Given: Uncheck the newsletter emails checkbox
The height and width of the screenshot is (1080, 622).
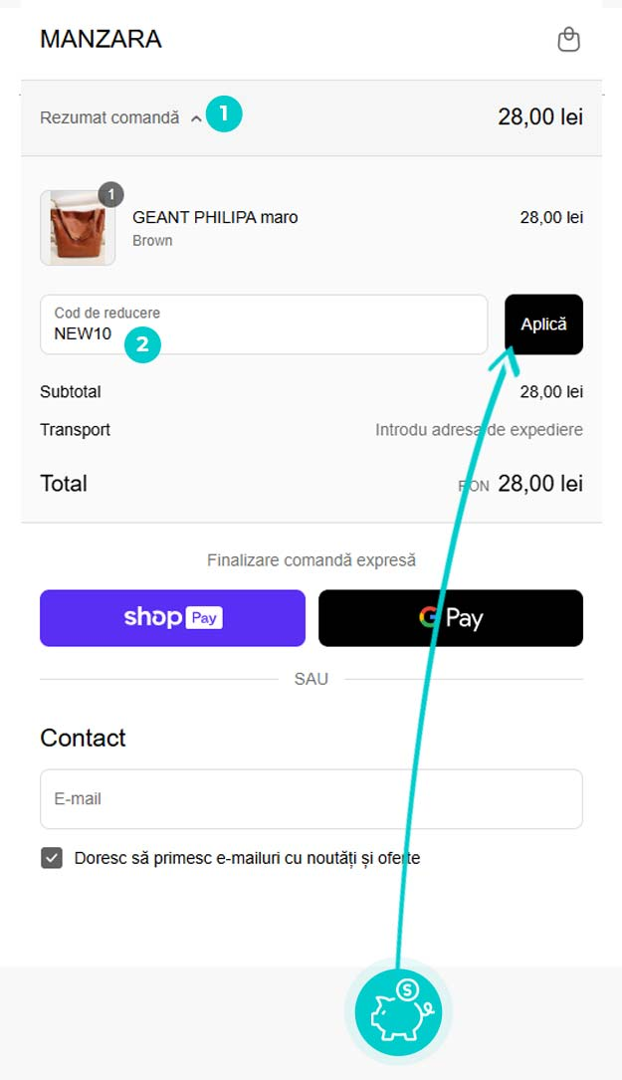Looking at the screenshot, I should tap(52, 858).
